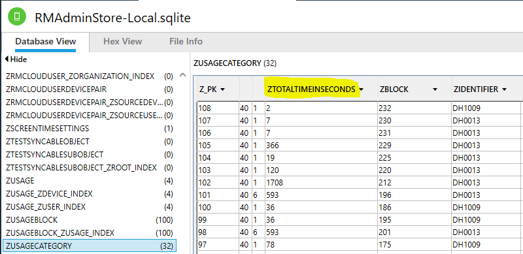Open the Z_PK column filter dropdown
Image resolution: width=523 pixels, height=254 pixels.
click(x=223, y=89)
